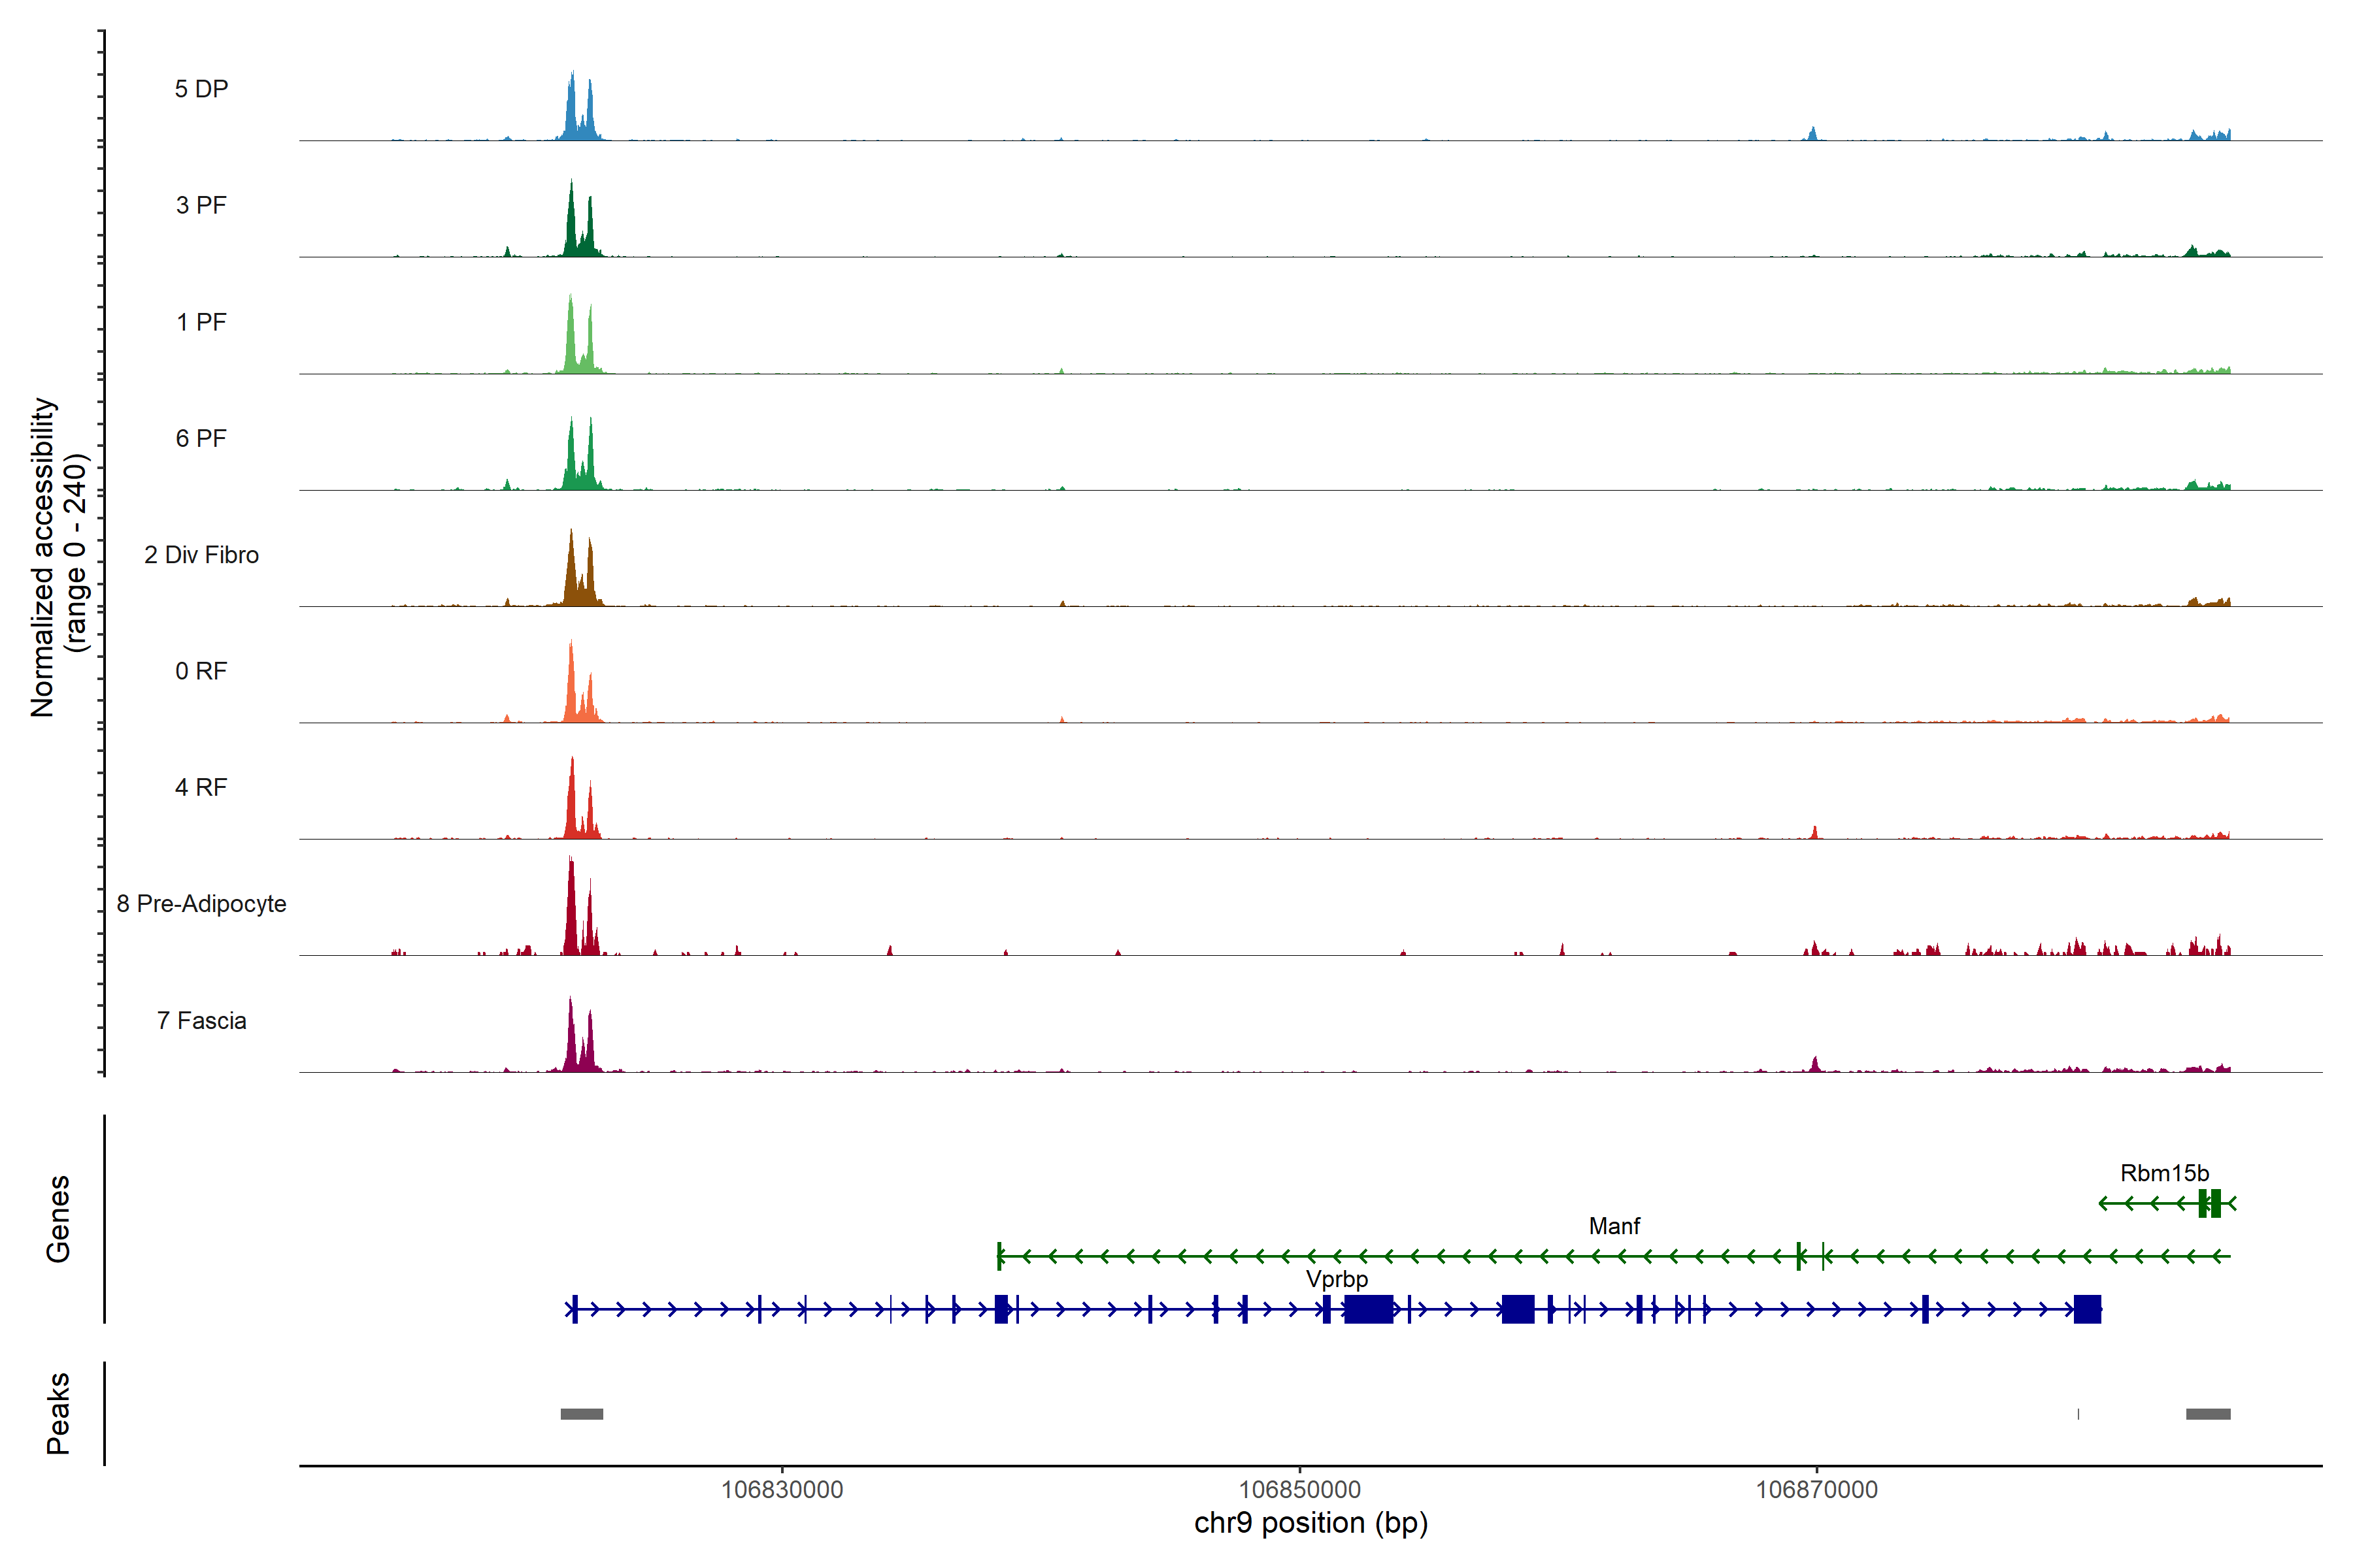
Task: Click the 2 Div Fibro track label
Action: (x=201, y=555)
